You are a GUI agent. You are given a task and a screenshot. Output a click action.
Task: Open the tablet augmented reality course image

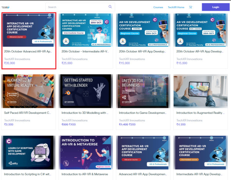point(201,91)
